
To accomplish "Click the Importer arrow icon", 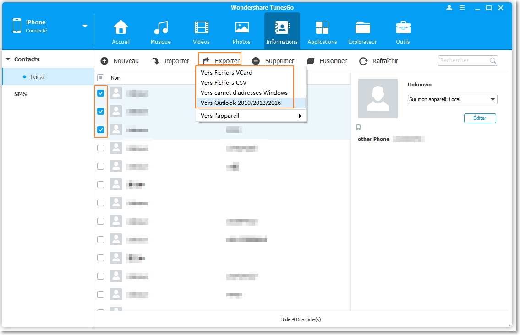I will 155,61.
